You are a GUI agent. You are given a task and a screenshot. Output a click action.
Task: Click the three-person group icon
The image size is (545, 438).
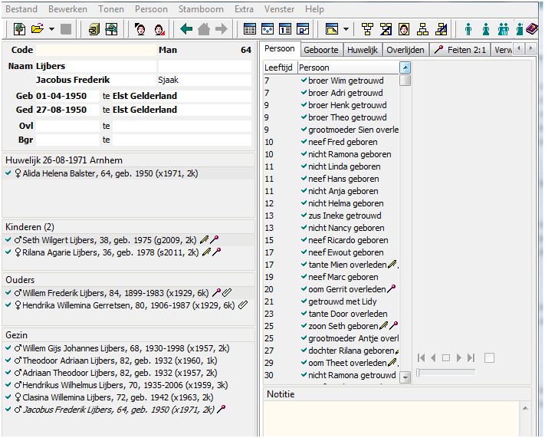[503, 29]
